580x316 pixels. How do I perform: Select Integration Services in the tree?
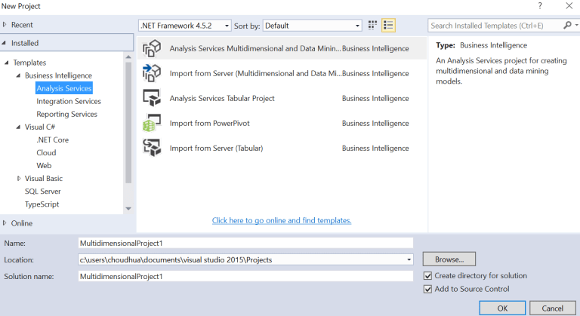click(68, 101)
